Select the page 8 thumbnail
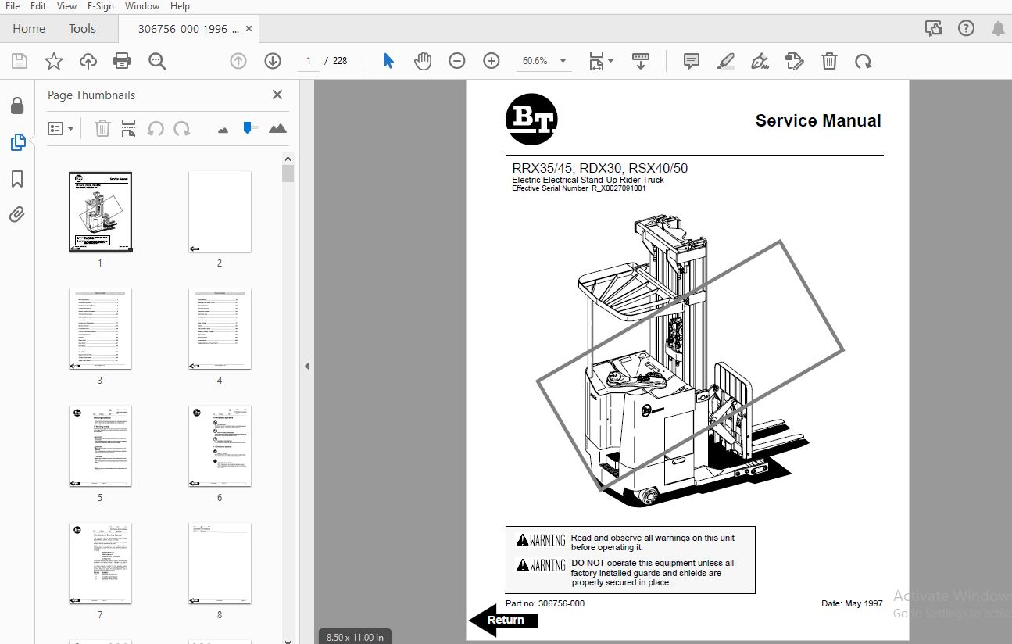 click(x=220, y=563)
